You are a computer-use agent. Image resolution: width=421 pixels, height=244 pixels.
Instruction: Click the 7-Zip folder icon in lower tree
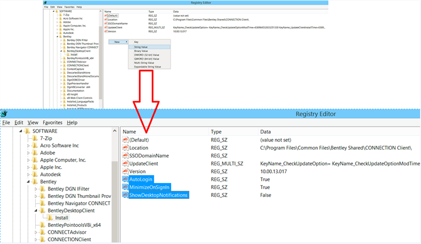pyautogui.click(x=35, y=138)
